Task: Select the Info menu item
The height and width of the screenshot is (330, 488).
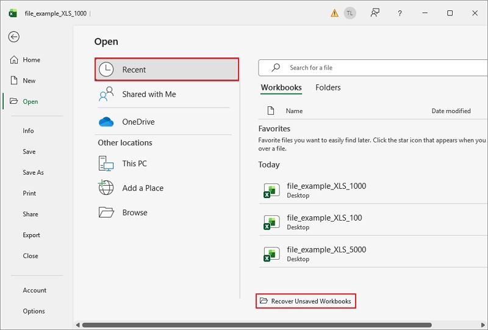Action: click(28, 131)
